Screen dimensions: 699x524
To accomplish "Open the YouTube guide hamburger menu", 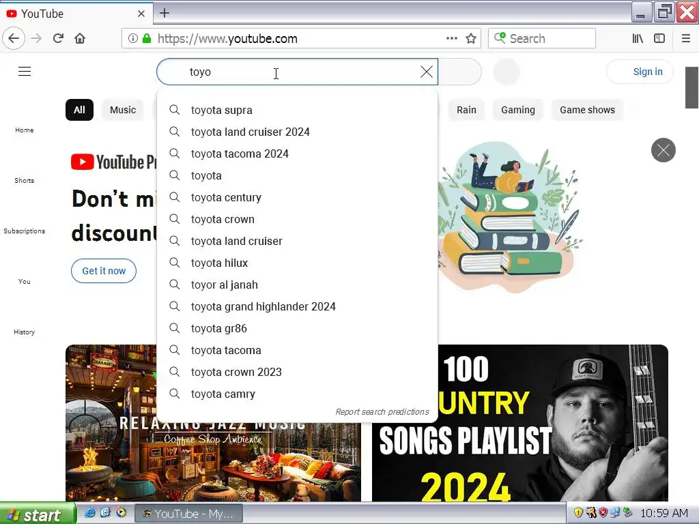I will pyautogui.click(x=25, y=71).
